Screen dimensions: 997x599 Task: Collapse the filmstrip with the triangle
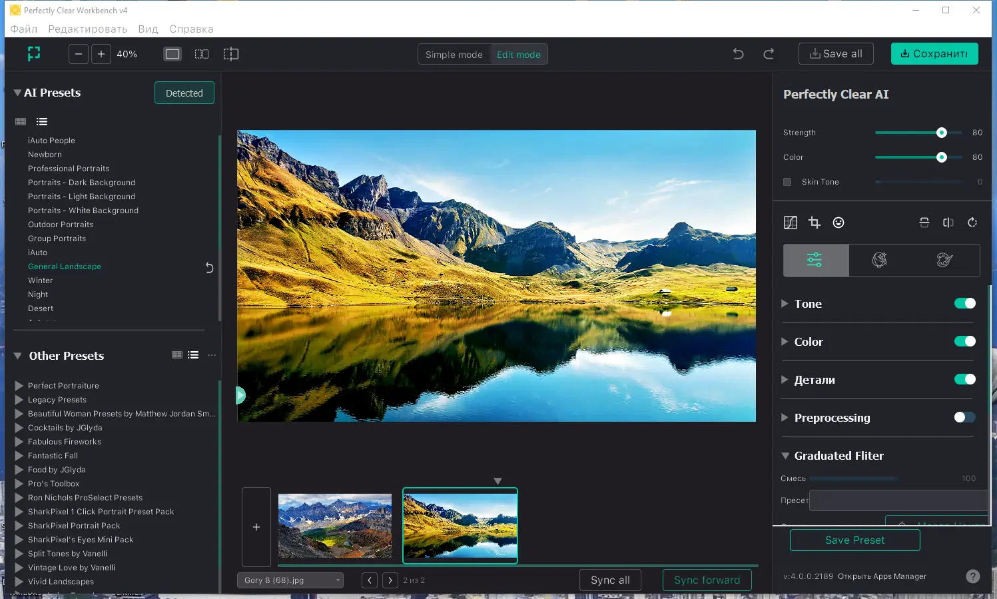click(498, 481)
